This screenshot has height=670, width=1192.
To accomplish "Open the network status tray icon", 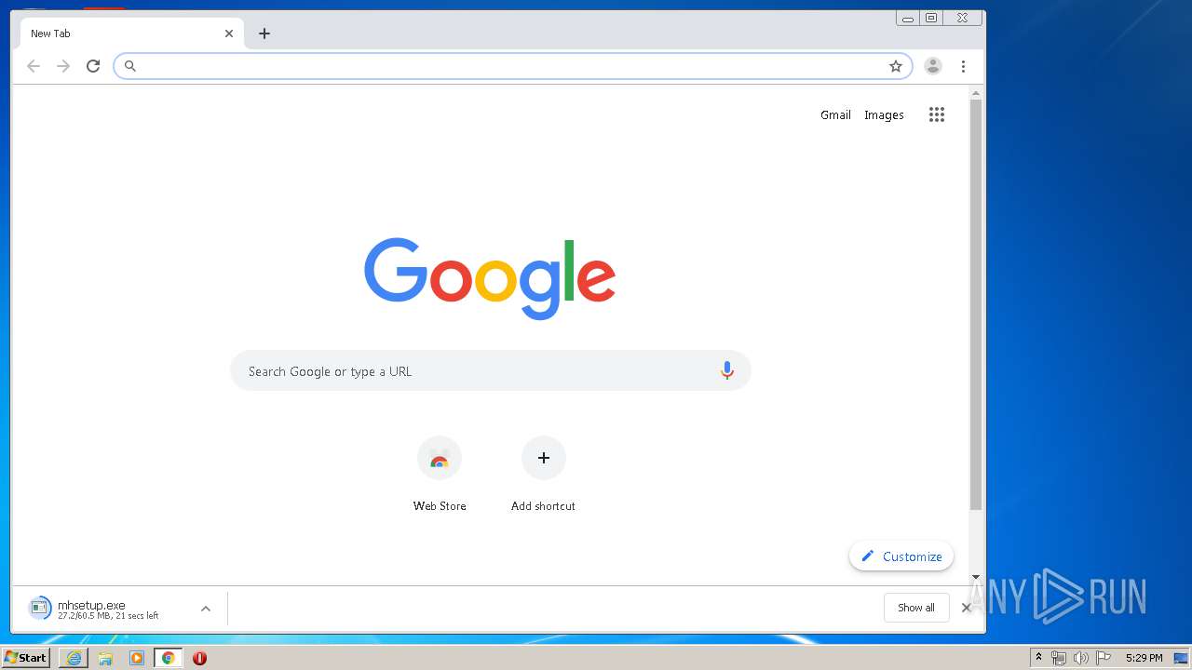I will [1059, 658].
